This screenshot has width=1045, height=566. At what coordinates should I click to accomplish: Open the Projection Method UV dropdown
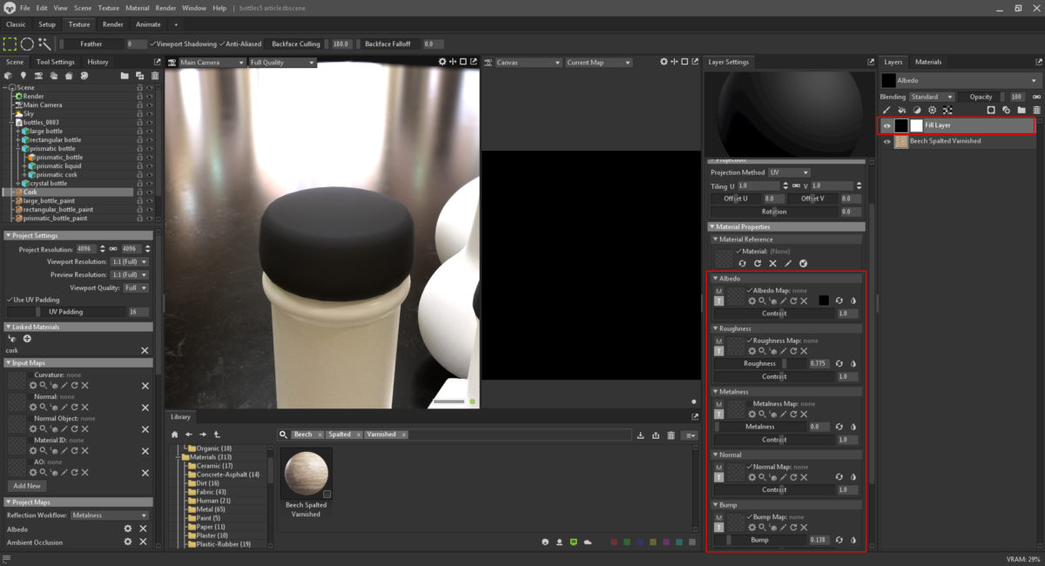tap(788, 171)
